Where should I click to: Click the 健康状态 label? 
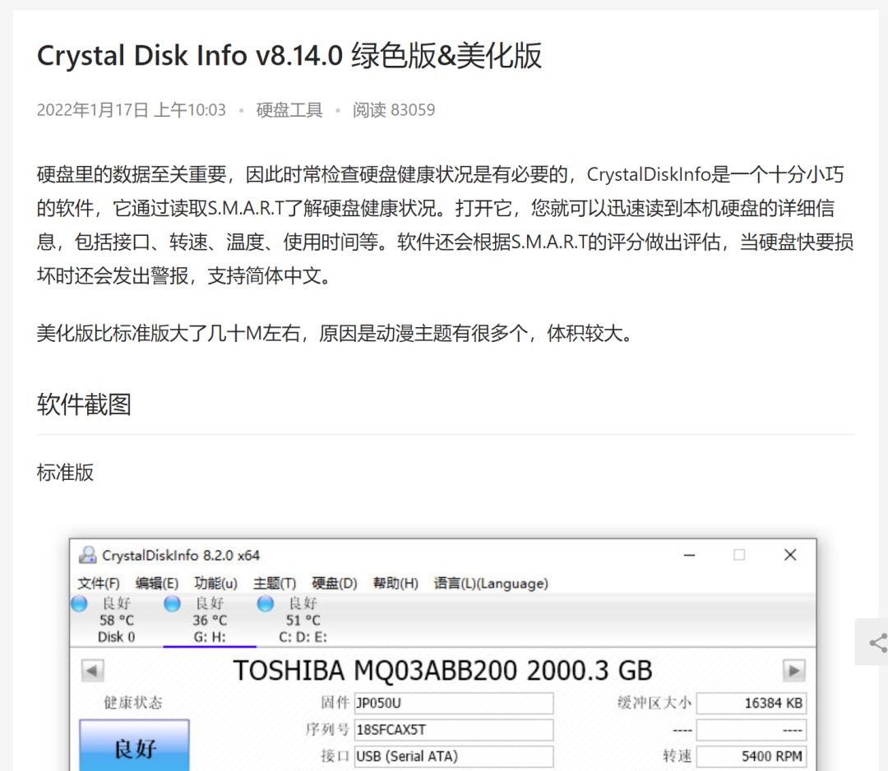133,703
